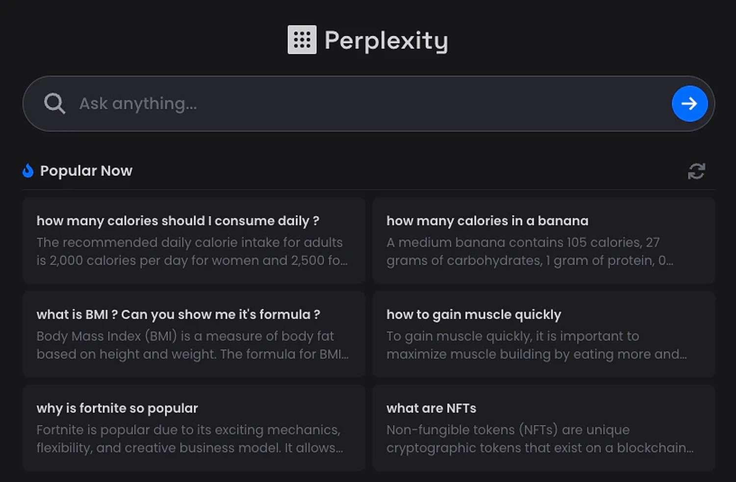
Task: Click the Perplexity wordmark text
Action: pos(386,41)
